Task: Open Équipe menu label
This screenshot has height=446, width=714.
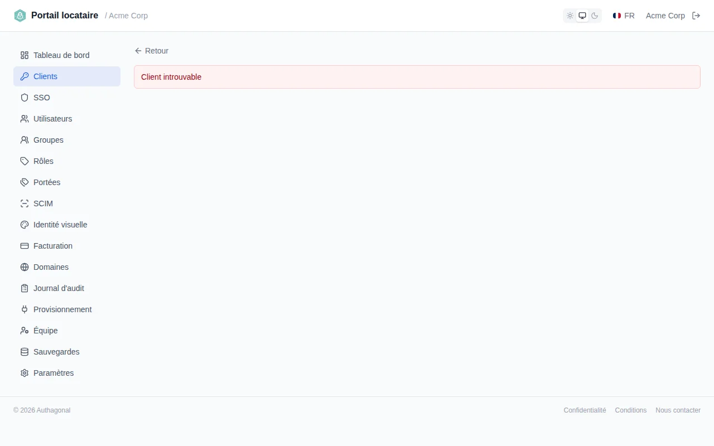Action: pos(46,331)
